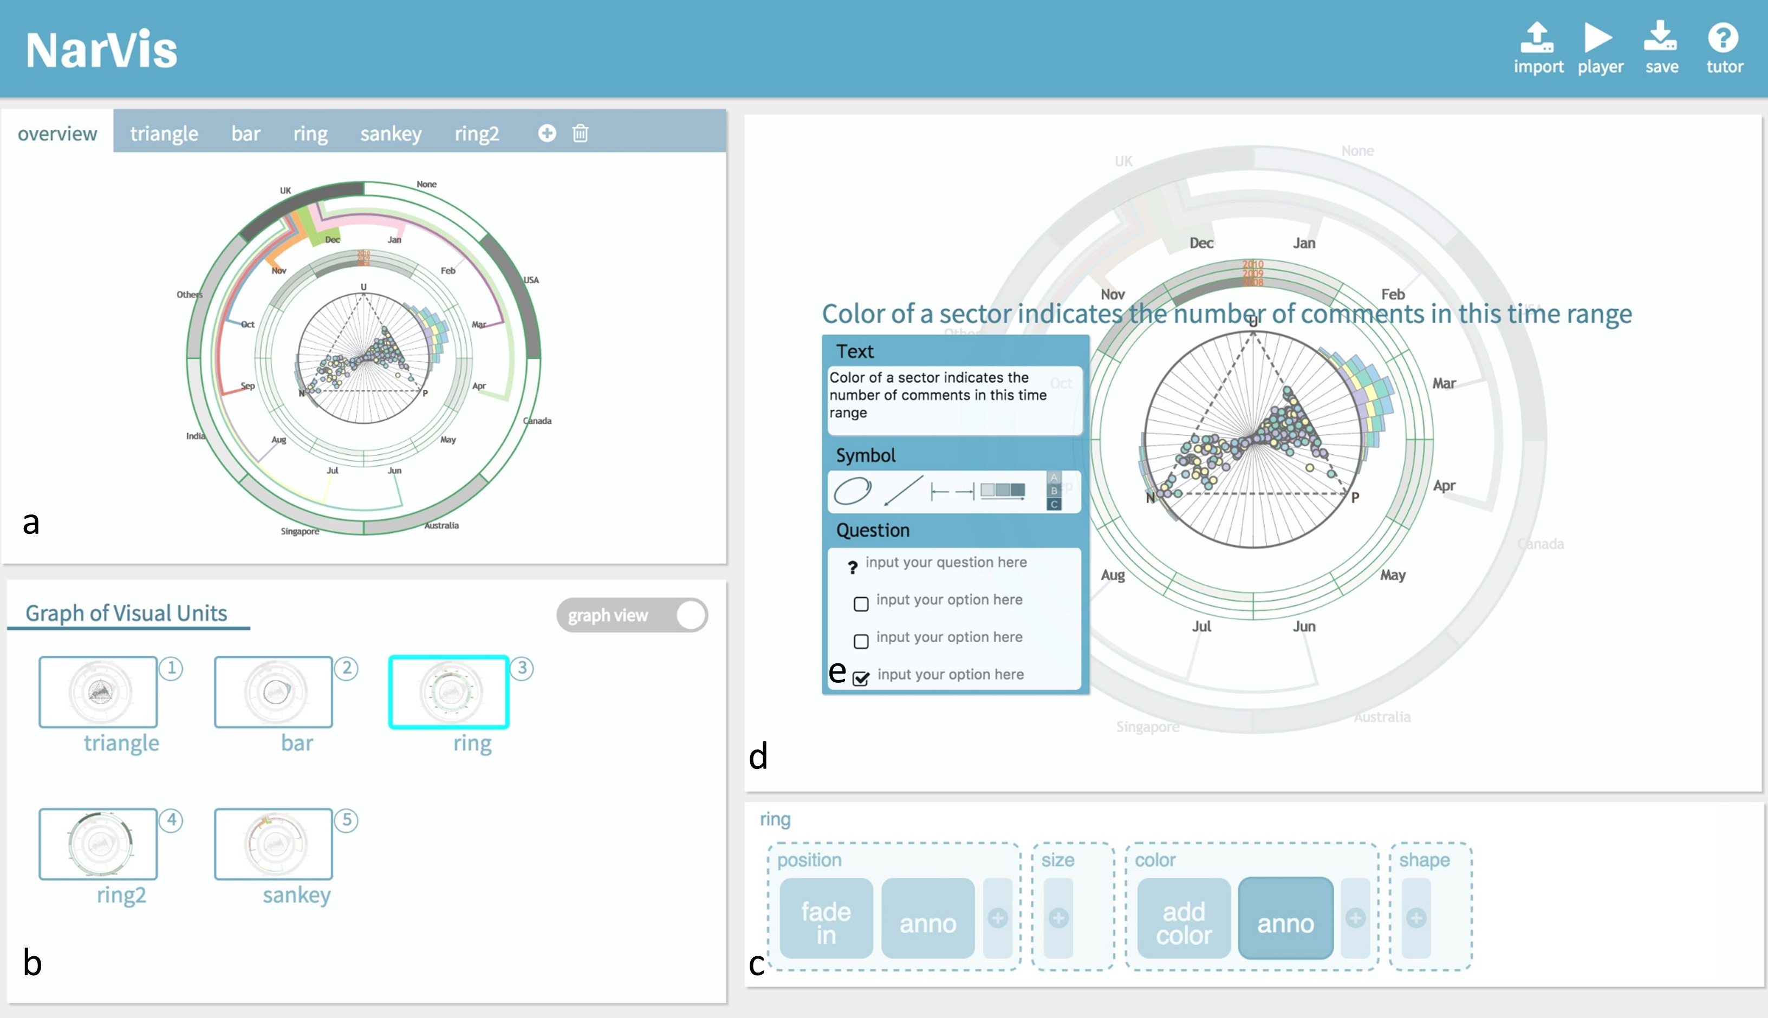
Task: Open the tutor help icon
Action: click(1723, 38)
